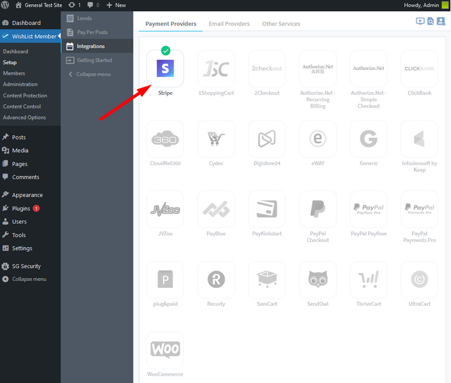Open the Recurly integration
The width and height of the screenshot is (451, 383).
pyautogui.click(x=216, y=280)
